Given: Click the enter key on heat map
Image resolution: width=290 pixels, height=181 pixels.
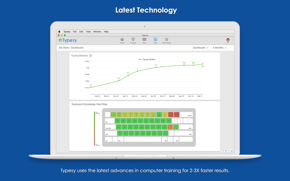Looking at the screenshot, I should [186, 127].
